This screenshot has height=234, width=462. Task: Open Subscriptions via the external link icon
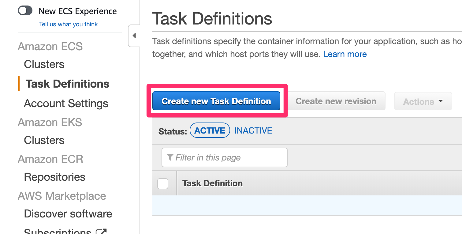tap(101, 231)
